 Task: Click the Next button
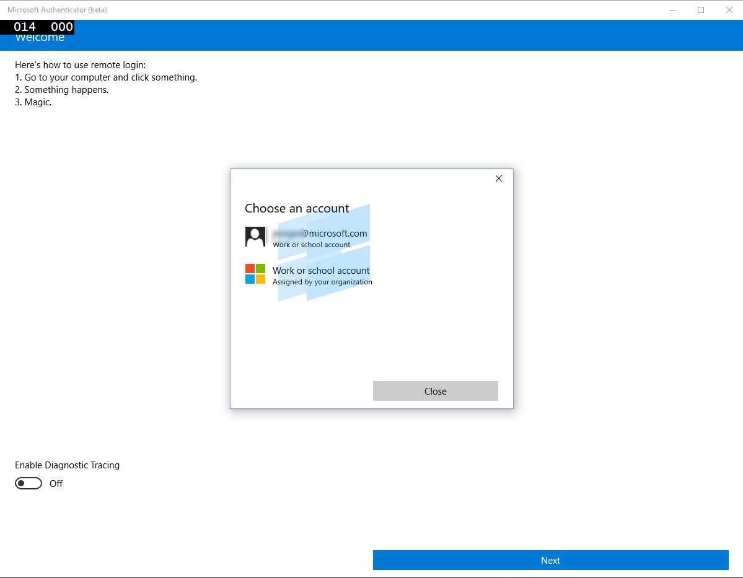click(x=550, y=560)
